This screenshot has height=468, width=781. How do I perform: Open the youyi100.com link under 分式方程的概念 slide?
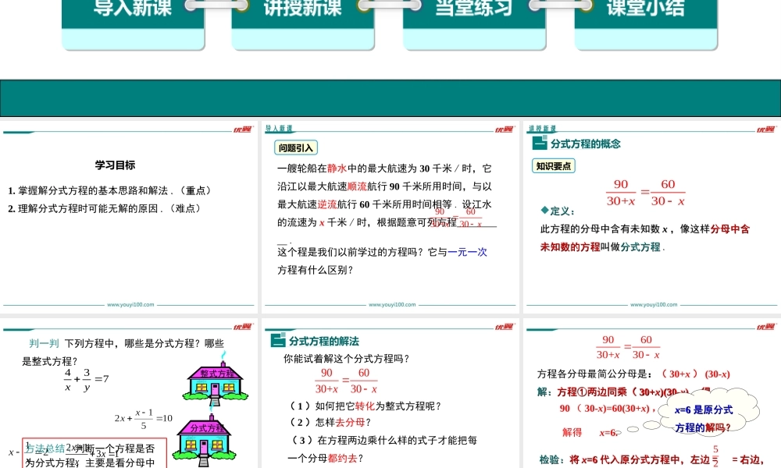click(x=653, y=305)
